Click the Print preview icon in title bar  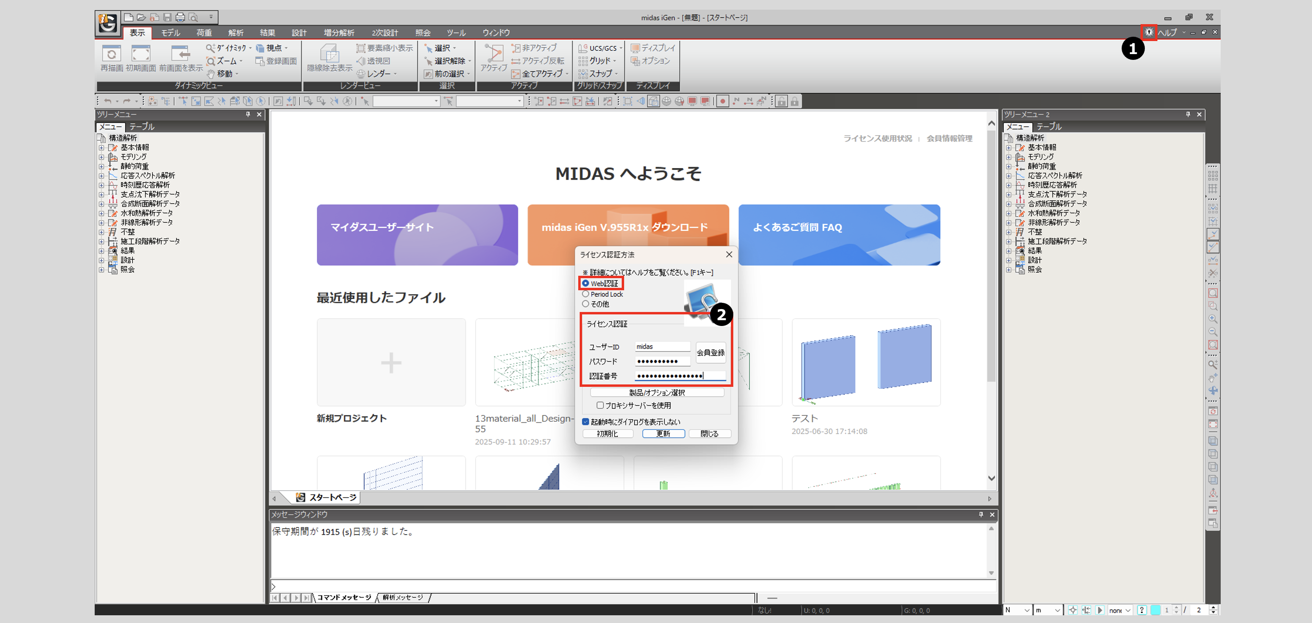click(x=193, y=17)
